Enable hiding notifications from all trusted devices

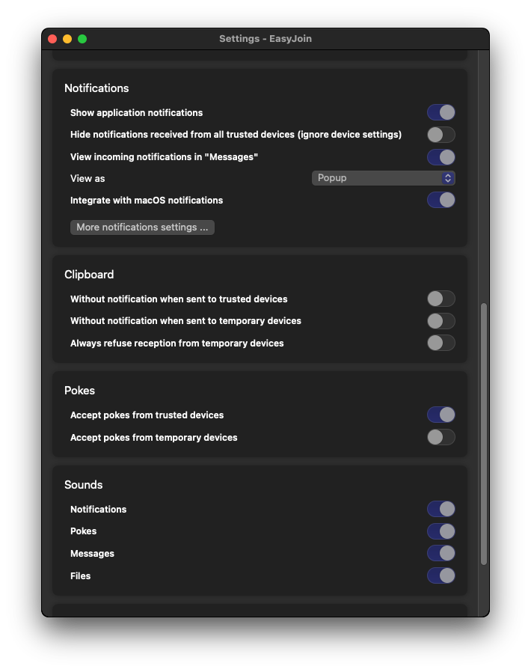click(x=441, y=135)
